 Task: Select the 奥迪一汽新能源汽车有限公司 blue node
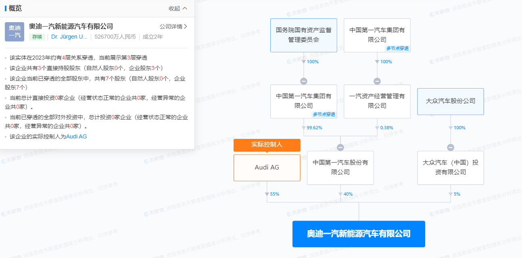pos(359,234)
